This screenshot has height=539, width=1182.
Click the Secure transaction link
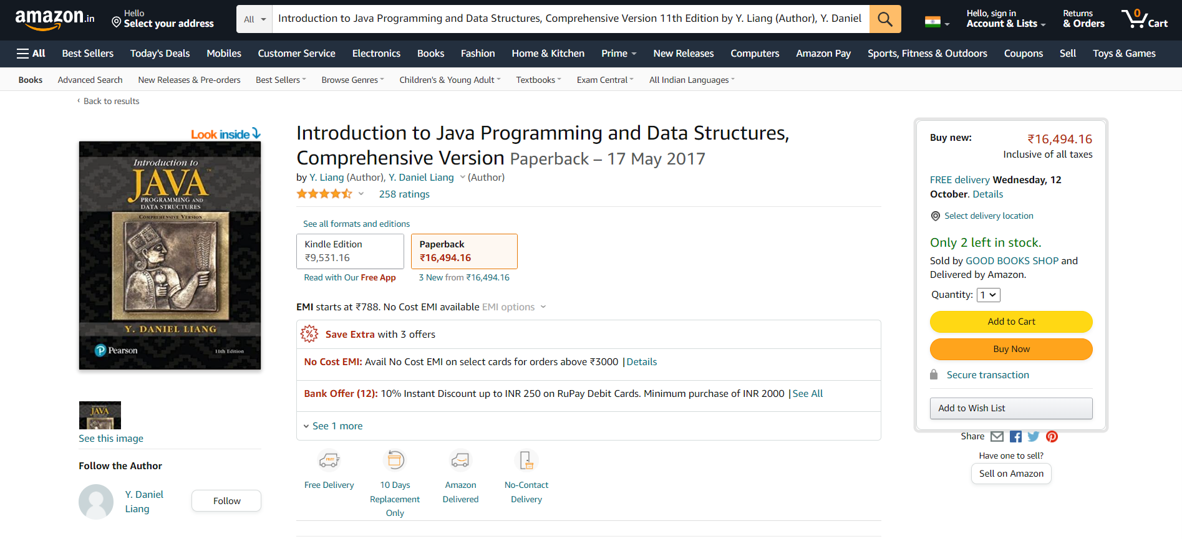(x=988, y=375)
